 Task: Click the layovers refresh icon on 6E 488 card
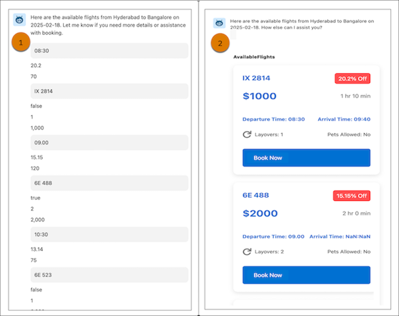[247, 252]
